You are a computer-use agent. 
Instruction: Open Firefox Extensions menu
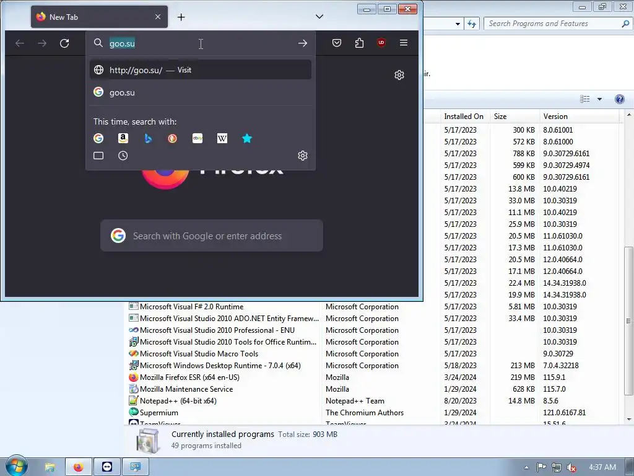click(x=359, y=43)
